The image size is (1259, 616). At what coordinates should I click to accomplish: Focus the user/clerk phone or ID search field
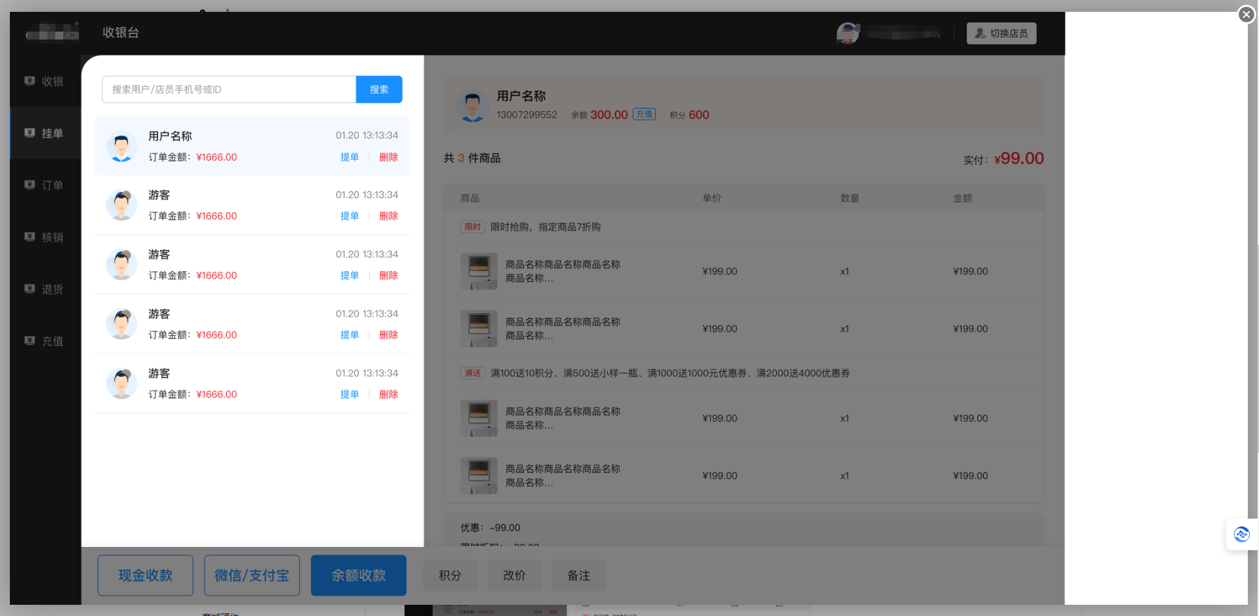[x=229, y=90]
